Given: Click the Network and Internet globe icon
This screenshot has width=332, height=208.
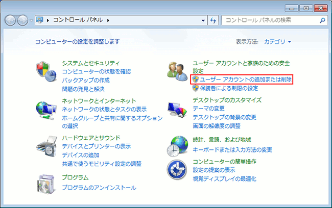Looking at the screenshot, I should tap(46, 108).
